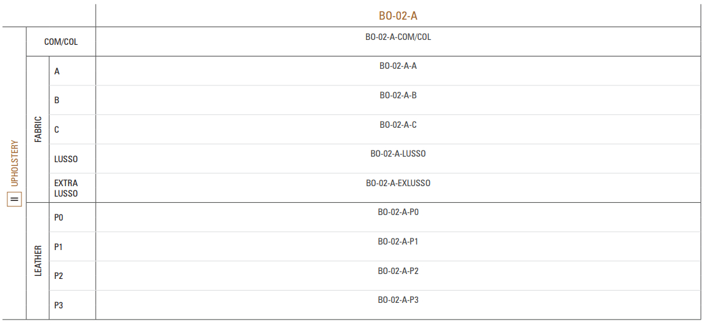Select the COM/COL row label
This screenshot has height=325, width=705.
[x=61, y=42]
